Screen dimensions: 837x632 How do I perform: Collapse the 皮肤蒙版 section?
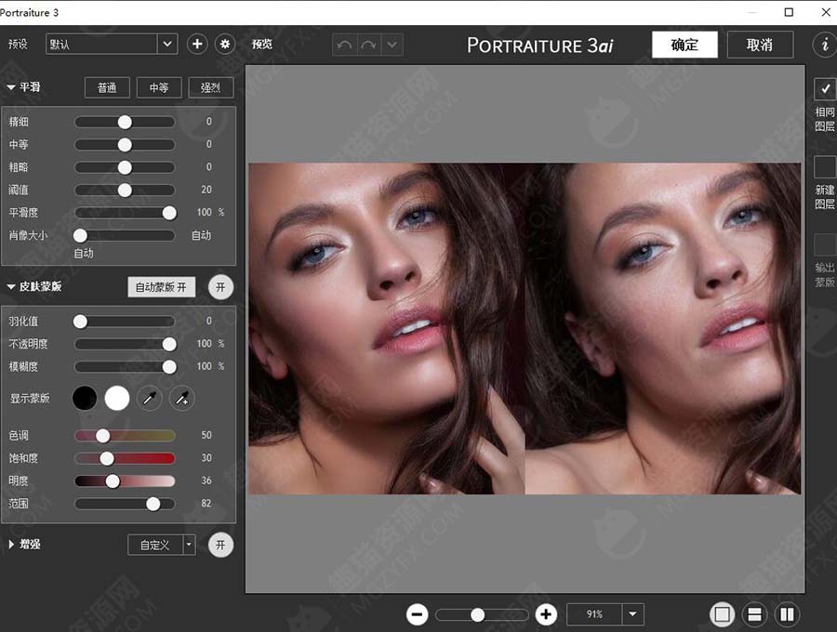(x=10, y=286)
